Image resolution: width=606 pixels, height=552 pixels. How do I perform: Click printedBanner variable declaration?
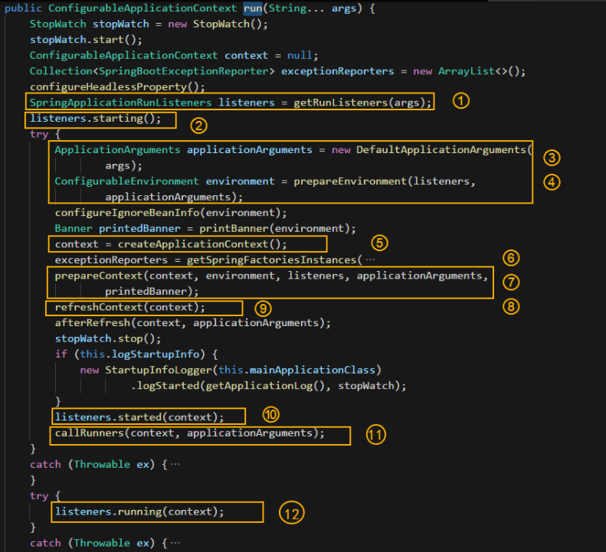(139, 229)
